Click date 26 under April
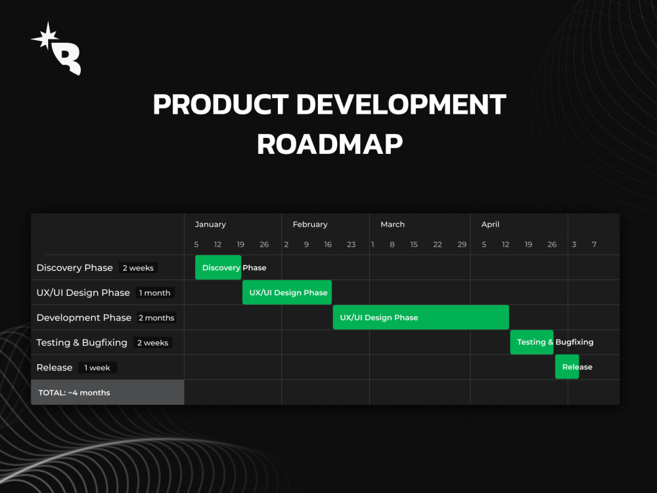The height and width of the screenshot is (493, 657). 553,245
